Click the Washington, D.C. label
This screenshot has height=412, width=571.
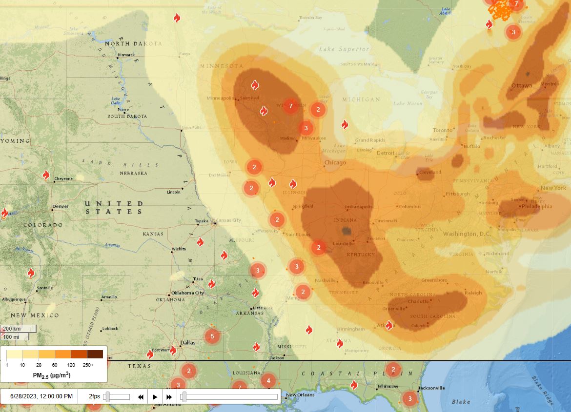point(467,234)
